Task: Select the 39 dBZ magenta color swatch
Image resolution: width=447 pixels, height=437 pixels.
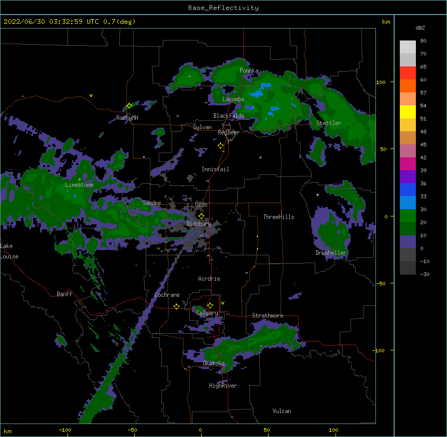Action: coord(408,163)
